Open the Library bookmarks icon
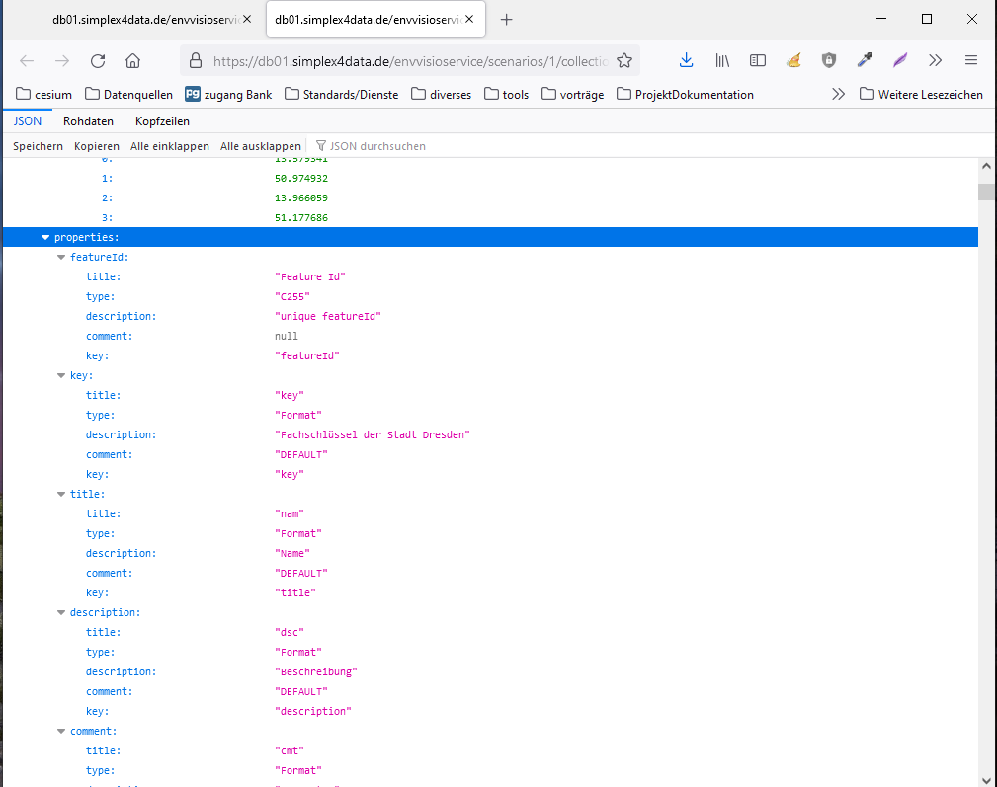Image resolution: width=997 pixels, height=787 pixels. coord(722,60)
